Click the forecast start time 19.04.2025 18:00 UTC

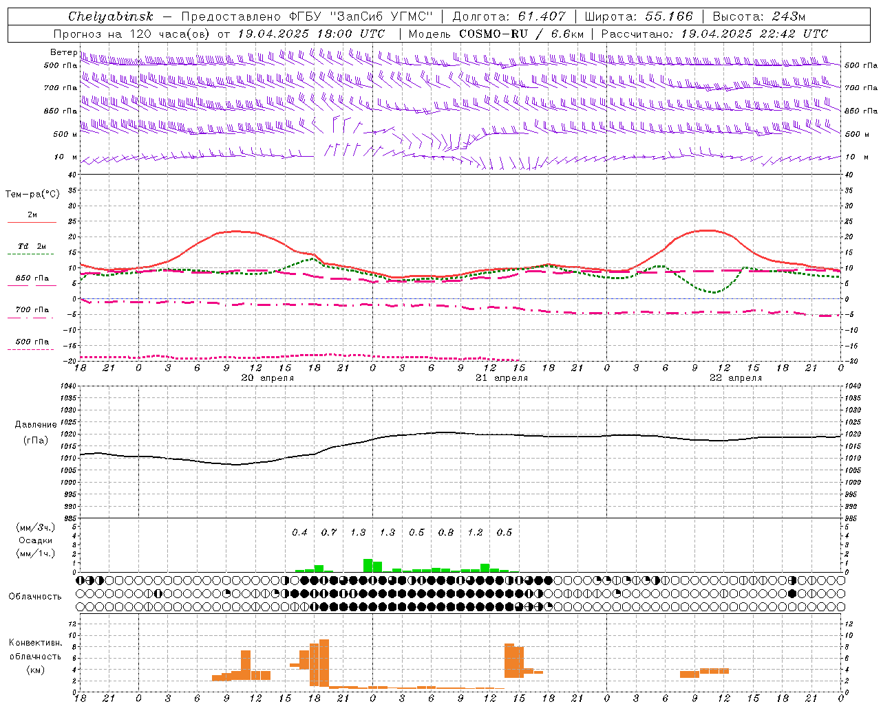(311, 34)
